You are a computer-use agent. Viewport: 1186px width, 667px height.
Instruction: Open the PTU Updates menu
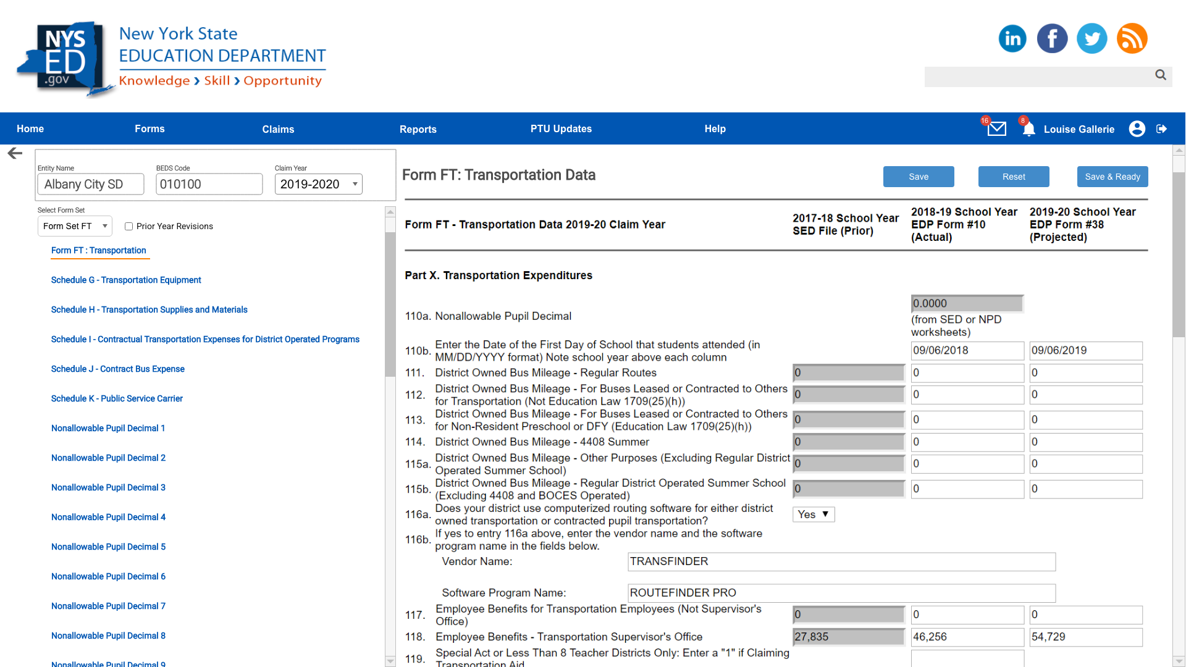(561, 128)
